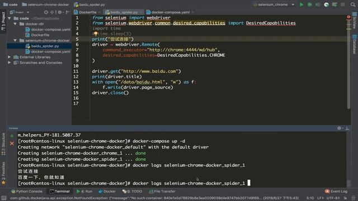The height and width of the screenshot is (201, 358).
Task: Change line separator LF in status bar
Action: click(x=321, y=198)
